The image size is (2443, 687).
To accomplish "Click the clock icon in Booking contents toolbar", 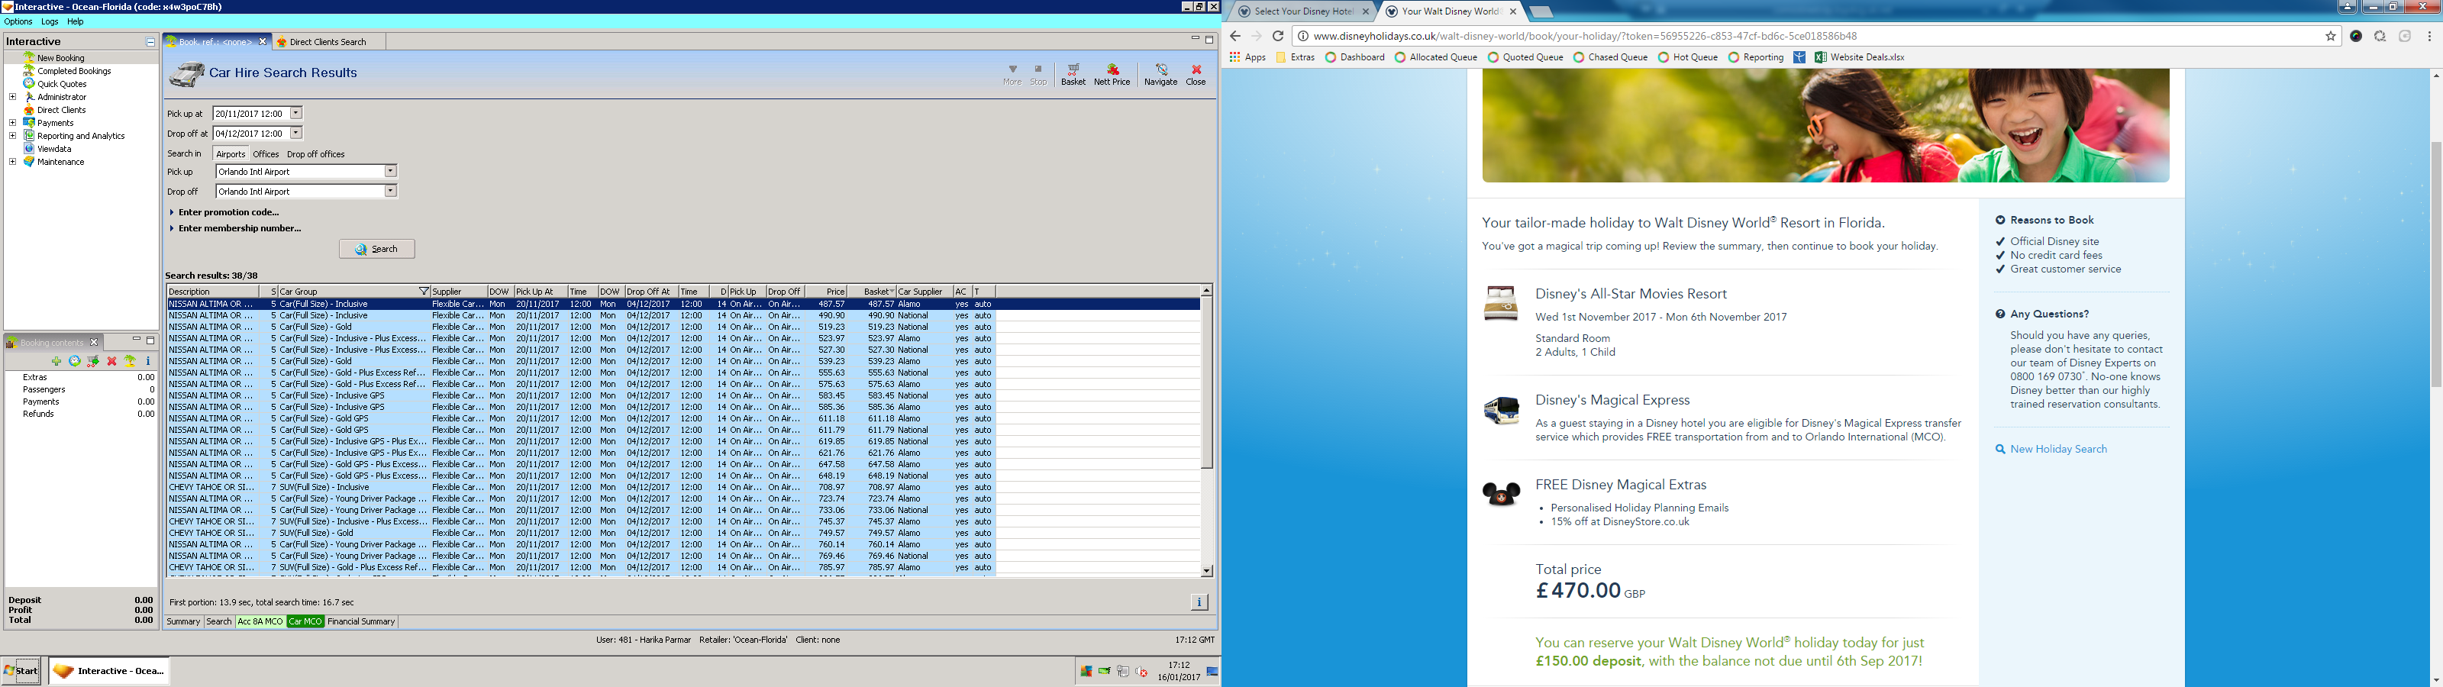I will (x=75, y=362).
